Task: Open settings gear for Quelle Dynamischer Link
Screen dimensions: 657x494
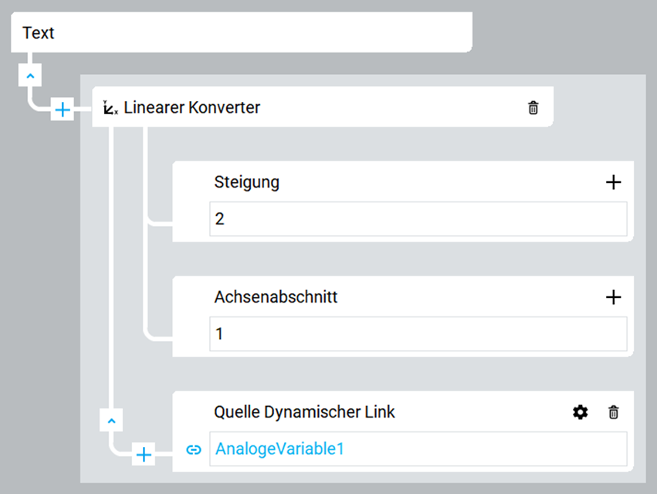Action: pos(581,412)
